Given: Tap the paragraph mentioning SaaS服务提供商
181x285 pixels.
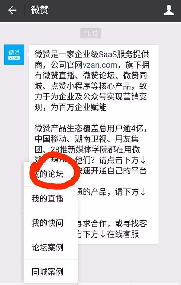Looking at the screenshot, I should 92,81.
